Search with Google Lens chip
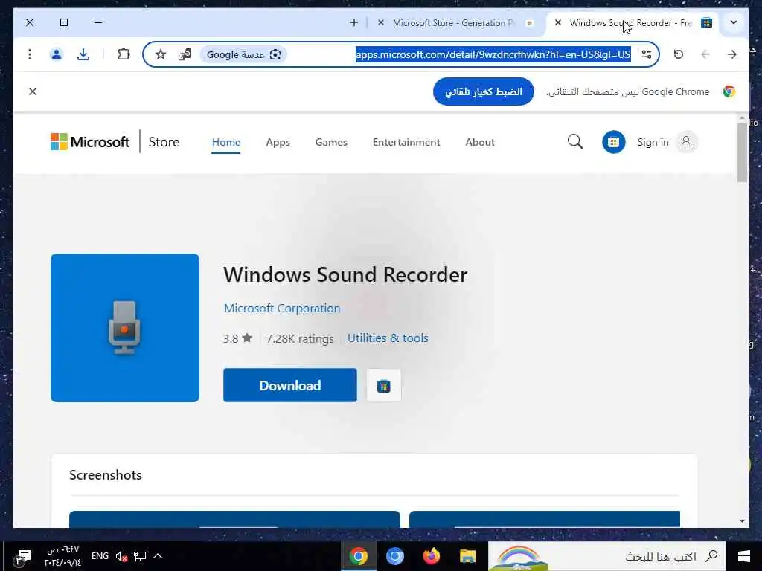This screenshot has height=571, width=762. tap(243, 54)
